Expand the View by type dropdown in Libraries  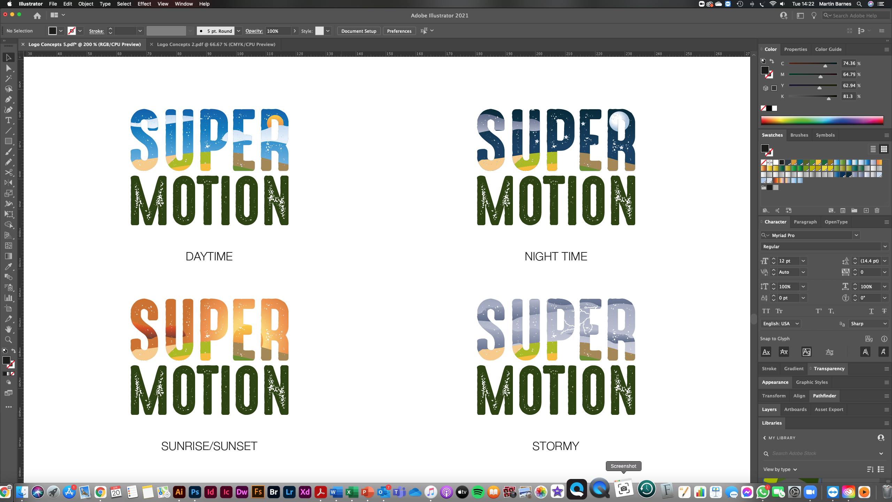click(x=795, y=469)
